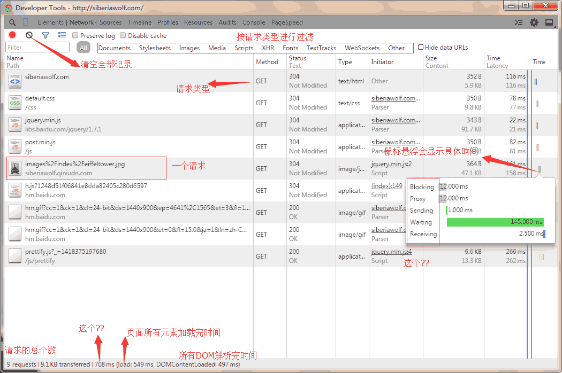Switch to the Elements panel tab

(50, 22)
